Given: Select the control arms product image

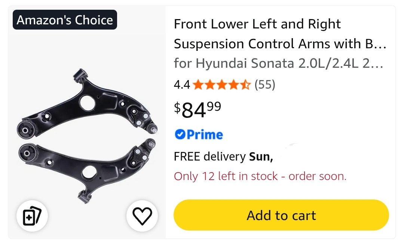Looking at the screenshot, I should (87, 136).
